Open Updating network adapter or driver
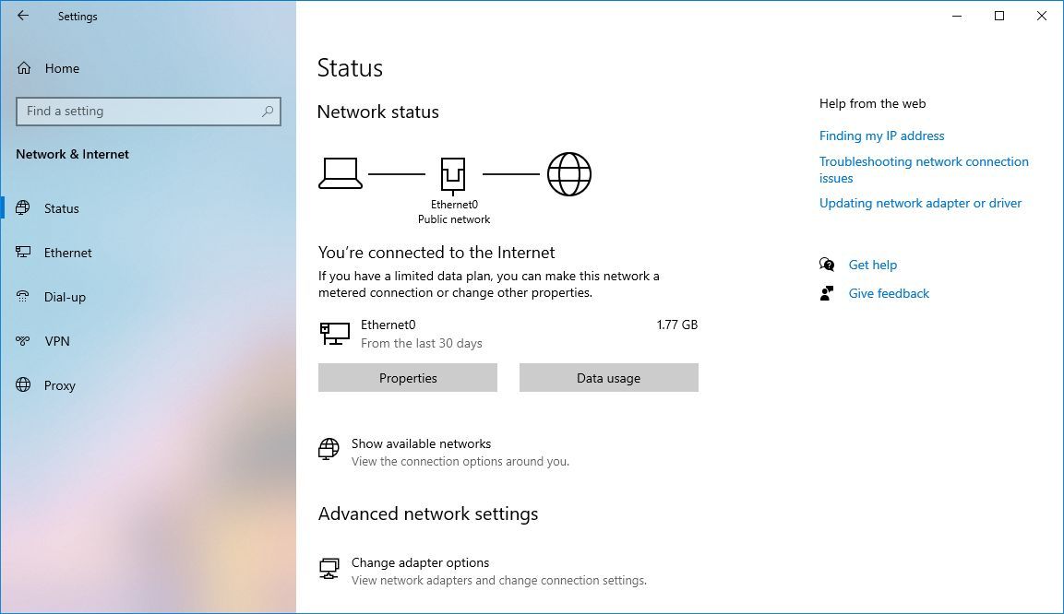 coord(920,203)
